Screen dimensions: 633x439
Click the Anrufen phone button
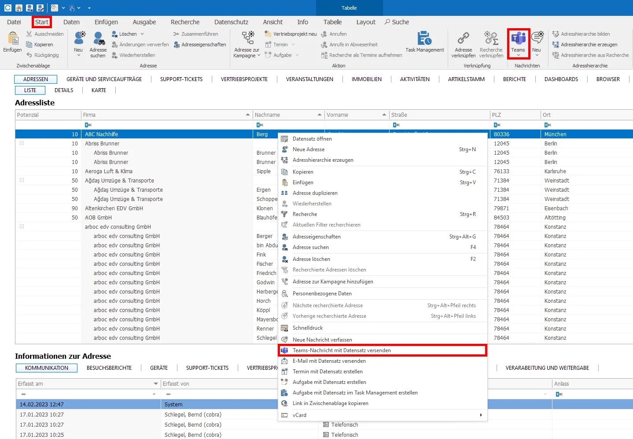(x=334, y=34)
